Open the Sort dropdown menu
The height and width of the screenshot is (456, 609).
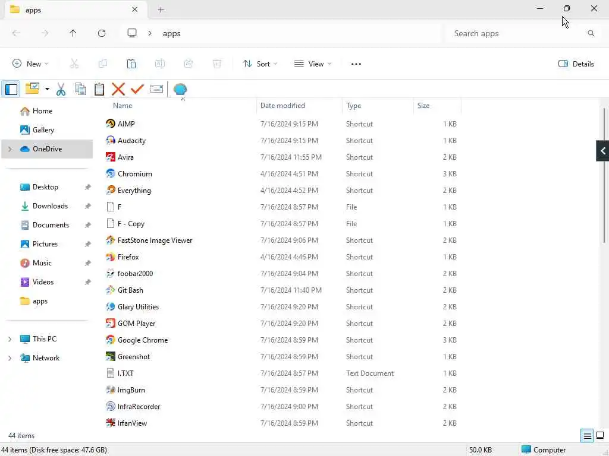coord(260,64)
